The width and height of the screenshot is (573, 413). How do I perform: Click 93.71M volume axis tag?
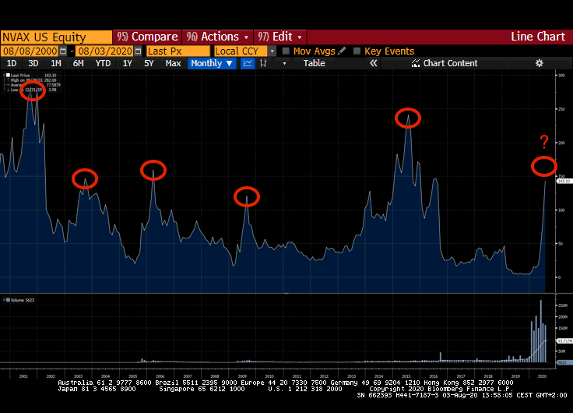pyautogui.click(x=564, y=341)
